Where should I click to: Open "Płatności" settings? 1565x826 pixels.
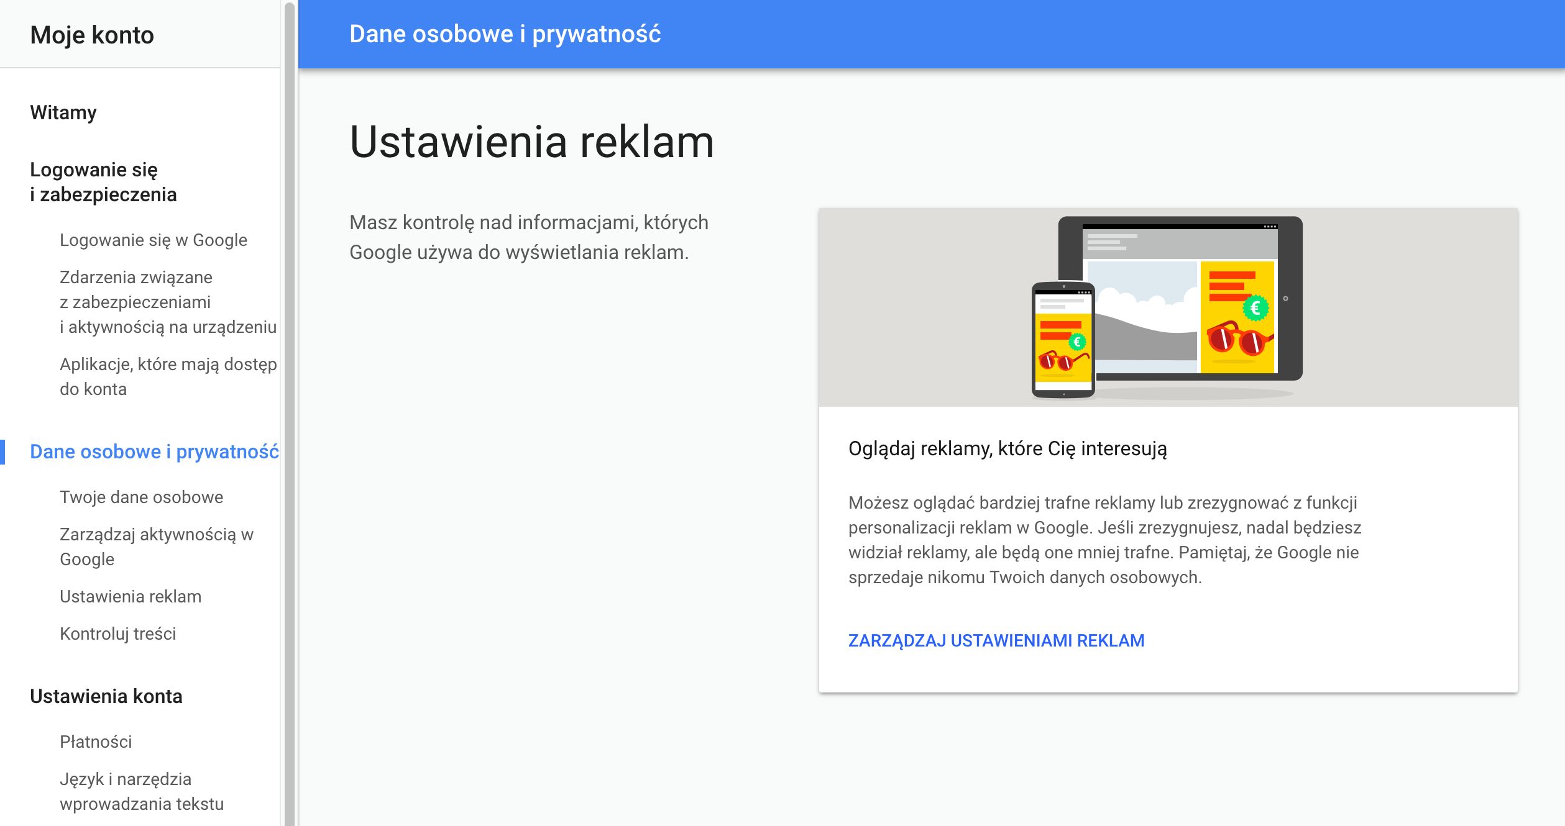click(x=96, y=741)
